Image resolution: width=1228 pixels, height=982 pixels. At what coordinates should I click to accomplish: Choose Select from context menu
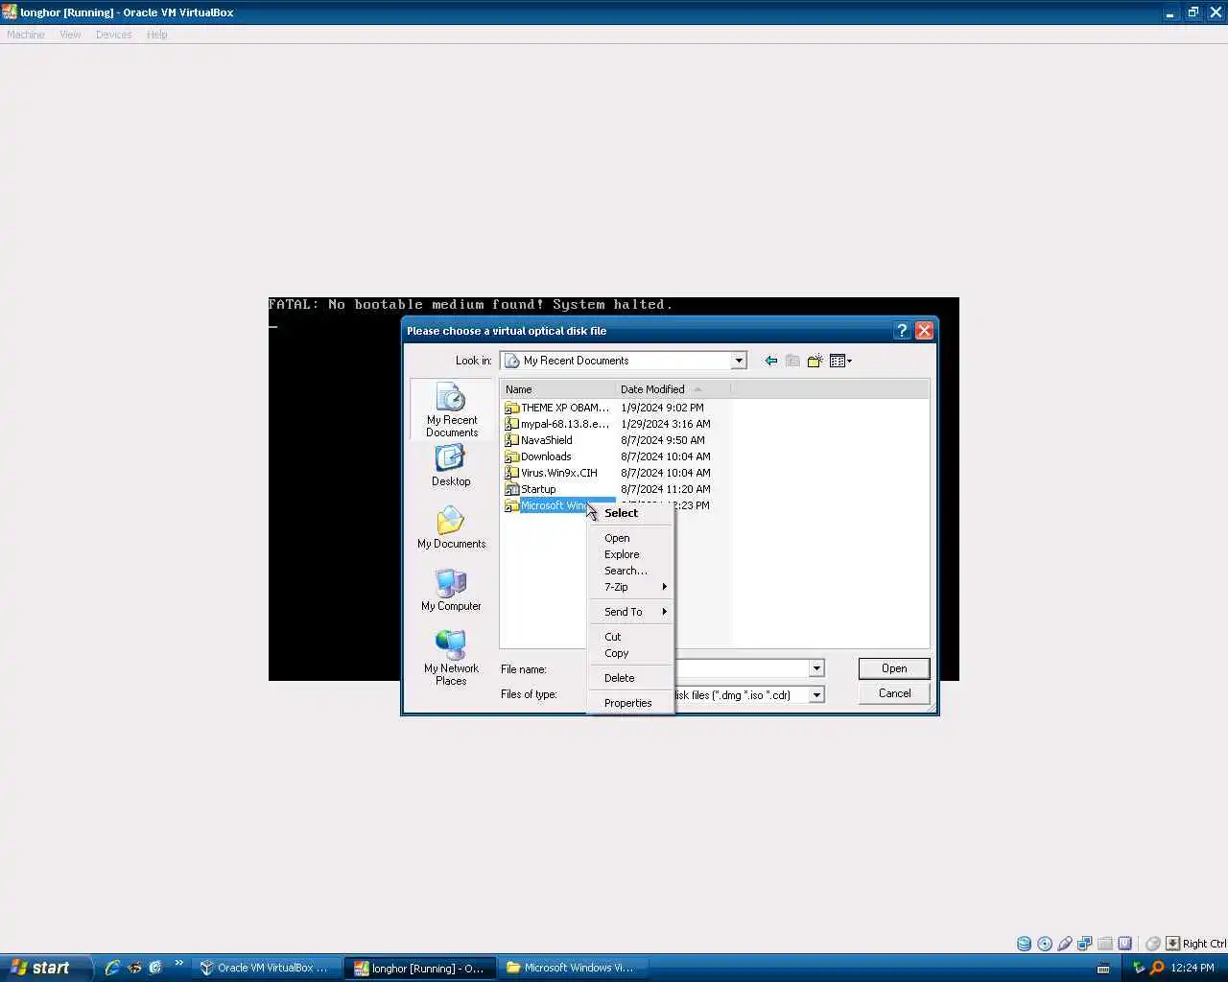coord(630,513)
